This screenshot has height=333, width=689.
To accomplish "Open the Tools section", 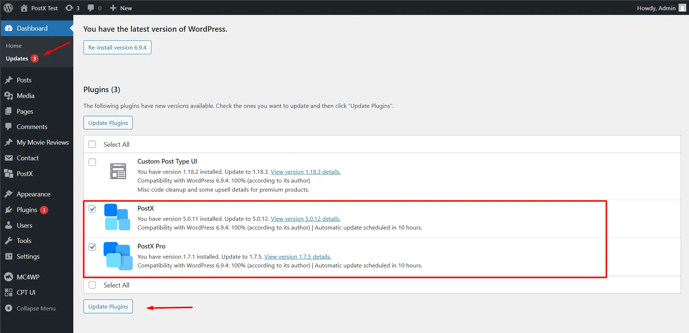I will point(23,240).
